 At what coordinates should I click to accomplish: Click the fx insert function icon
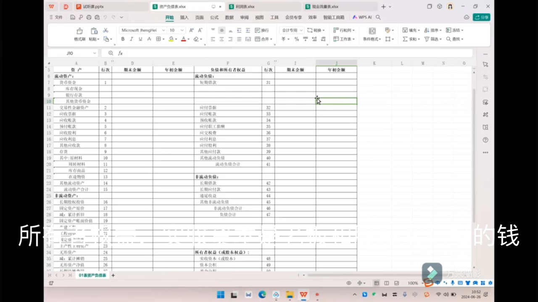[x=120, y=53]
